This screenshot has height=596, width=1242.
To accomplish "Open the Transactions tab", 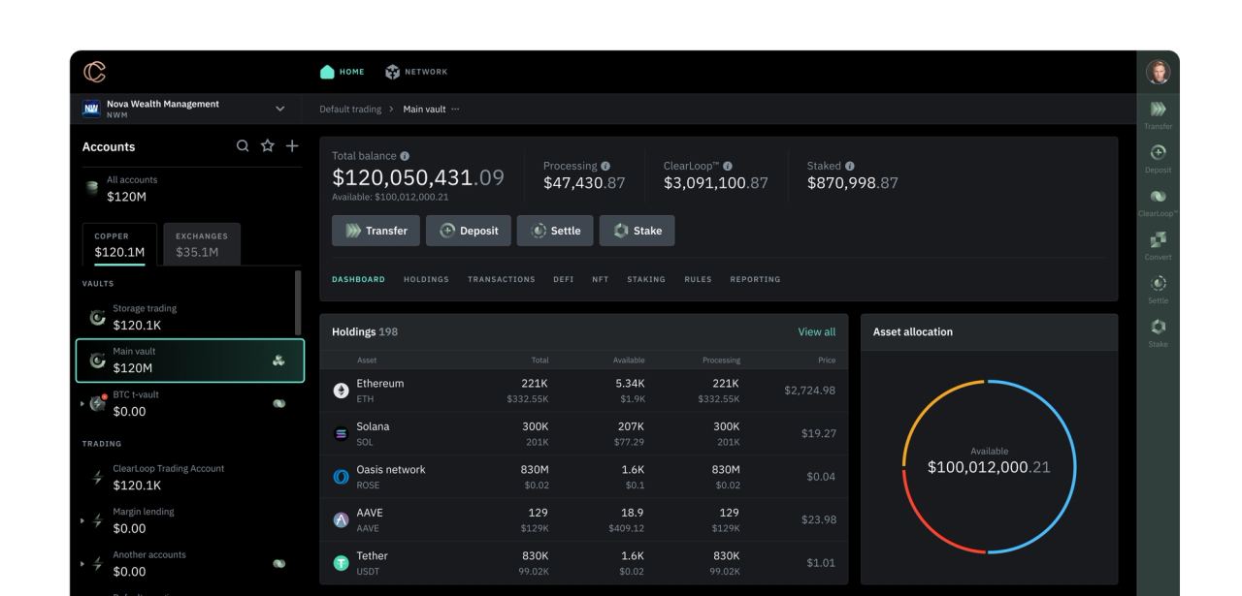I will 501,279.
